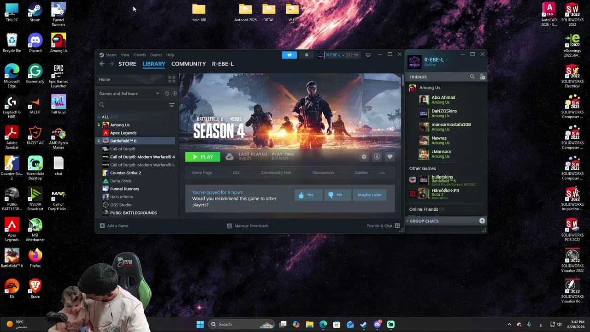Select Maybe Later for the recommendation
Screen dimensions: 590x332
tap(370, 195)
